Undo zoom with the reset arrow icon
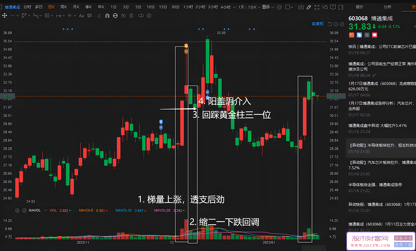The width and height of the screenshot is (416, 251). [x=330, y=24]
